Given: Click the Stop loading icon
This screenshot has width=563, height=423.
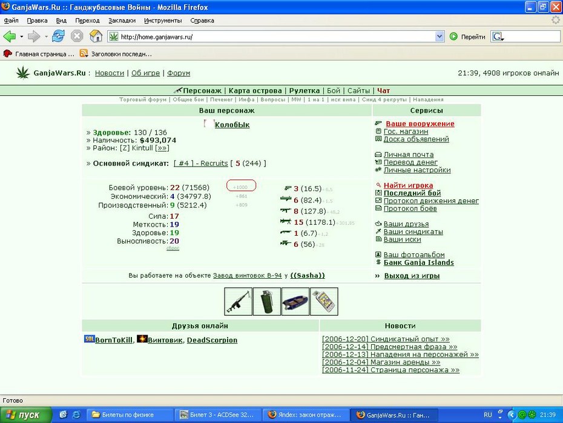Looking at the screenshot, I should pos(77,36).
